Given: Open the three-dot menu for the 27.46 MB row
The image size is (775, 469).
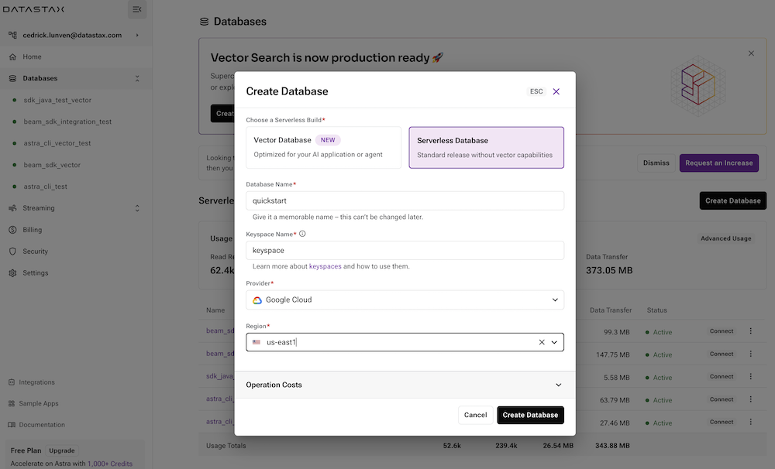Looking at the screenshot, I should pos(750,422).
